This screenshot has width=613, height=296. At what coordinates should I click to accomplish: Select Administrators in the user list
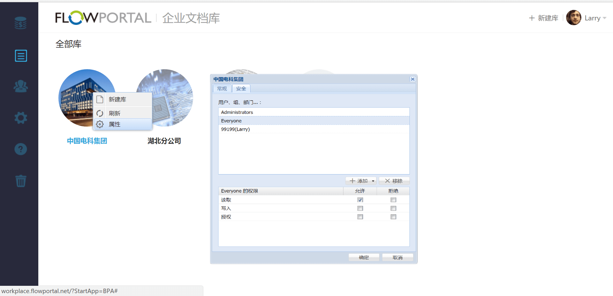click(x=237, y=112)
